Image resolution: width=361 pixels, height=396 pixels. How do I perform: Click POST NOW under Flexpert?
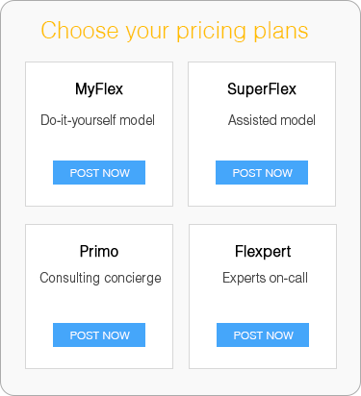263,335
